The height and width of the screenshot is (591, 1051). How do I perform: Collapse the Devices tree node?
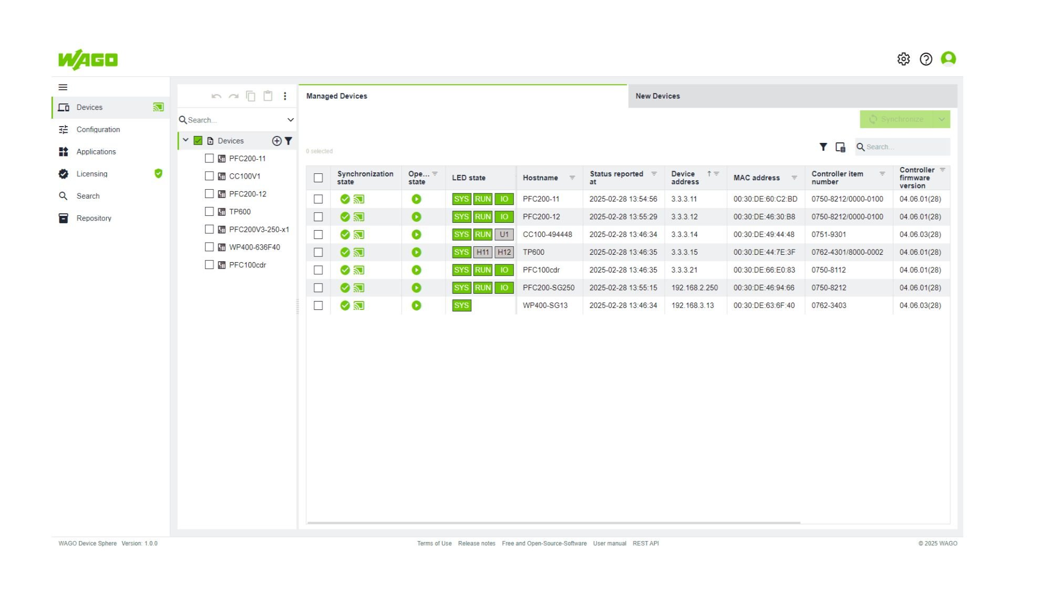click(186, 140)
